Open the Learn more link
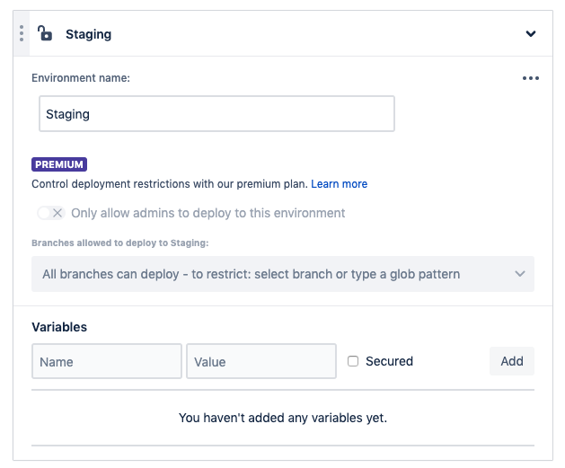Image resolution: width=565 pixels, height=468 pixels. click(x=339, y=184)
